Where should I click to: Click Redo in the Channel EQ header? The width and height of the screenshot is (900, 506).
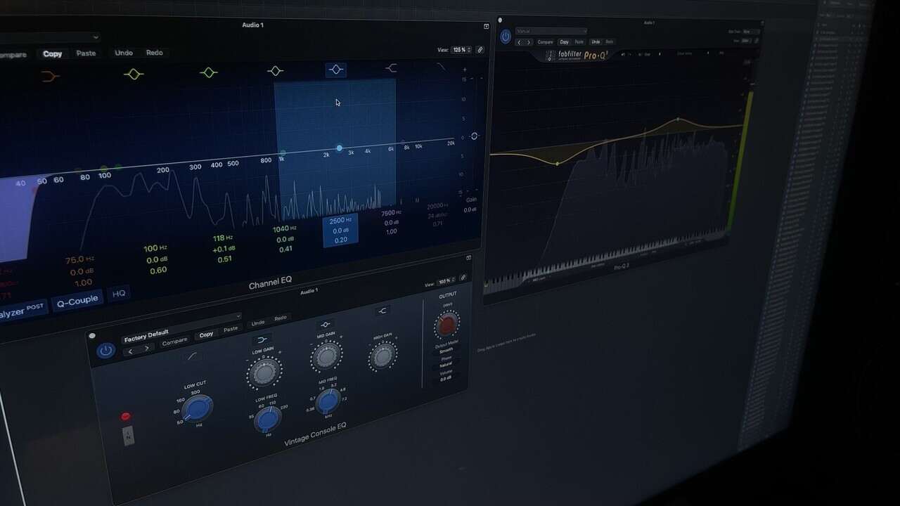pyautogui.click(x=154, y=53)
